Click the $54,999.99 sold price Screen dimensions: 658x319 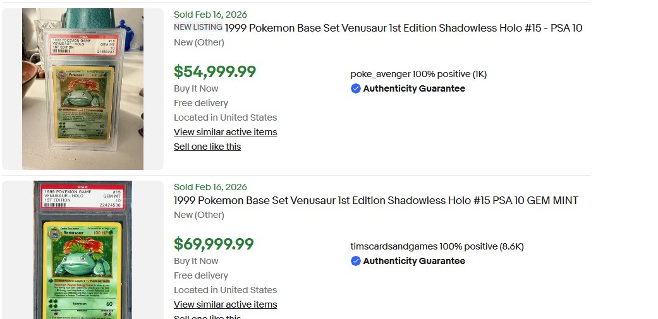pyautogui.click(x=215, y=72)
